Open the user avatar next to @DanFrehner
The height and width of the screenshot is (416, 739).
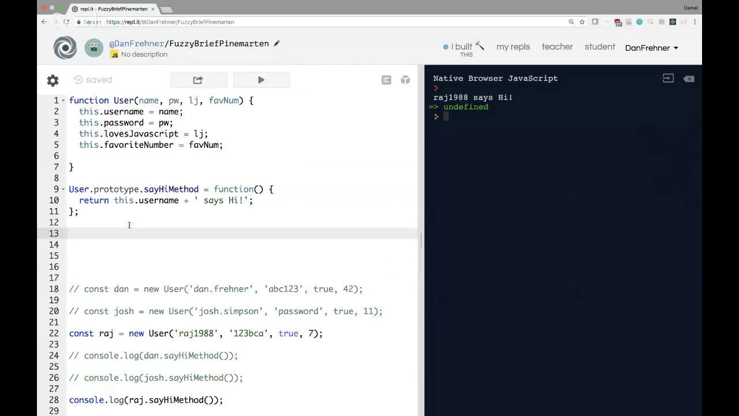94,48
